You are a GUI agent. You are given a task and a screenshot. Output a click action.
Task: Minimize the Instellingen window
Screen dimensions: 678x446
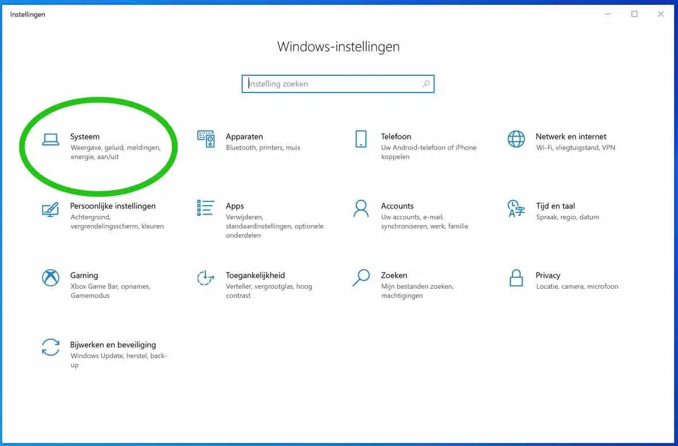click(x=608, y=14)
